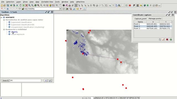177x99 pixels.
Task: Click the wrench and tools icon in toolbar
Action: coord(134,5)
